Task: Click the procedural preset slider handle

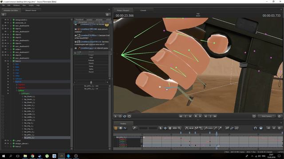Action: [x=91, y=83]
